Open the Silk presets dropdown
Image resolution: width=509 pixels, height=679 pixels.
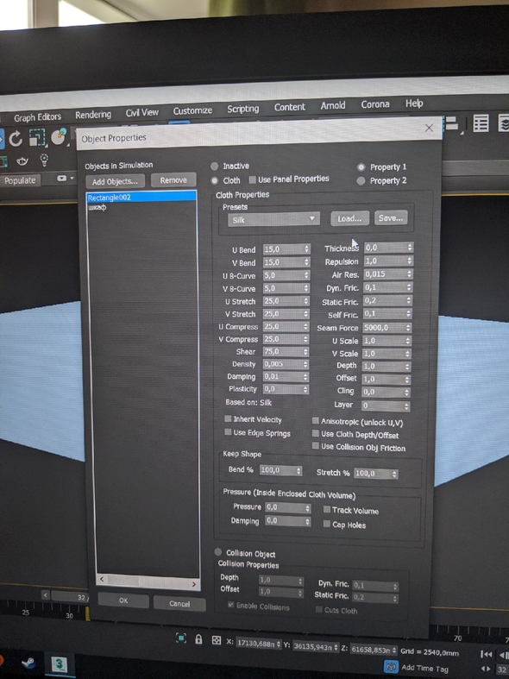(273, 219)
